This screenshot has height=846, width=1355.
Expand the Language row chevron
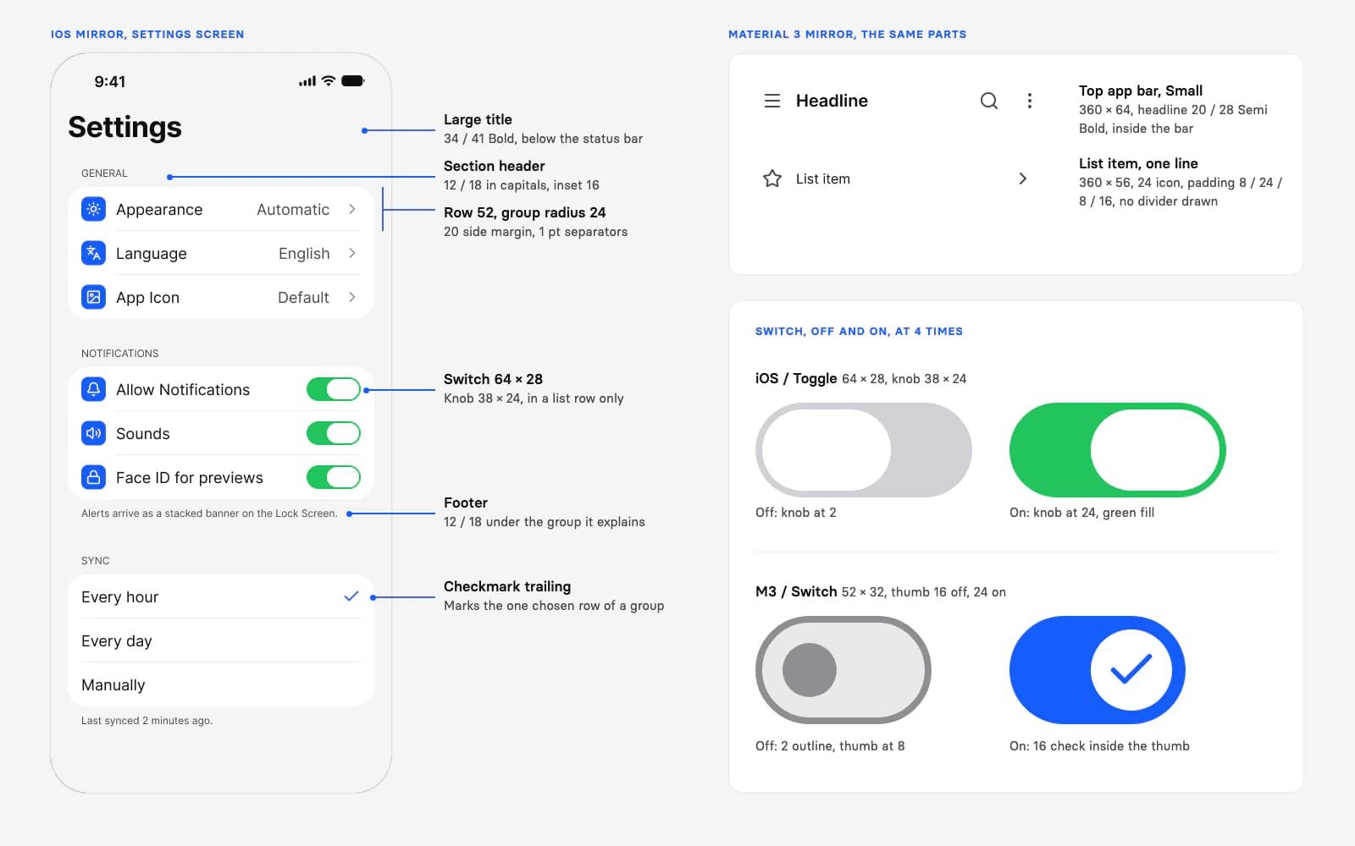352,253
